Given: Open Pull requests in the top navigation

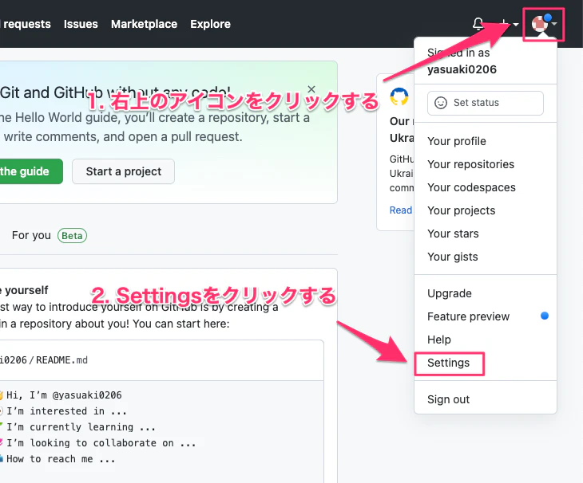Looking at the screenshot, I should [x=26, y=24].
